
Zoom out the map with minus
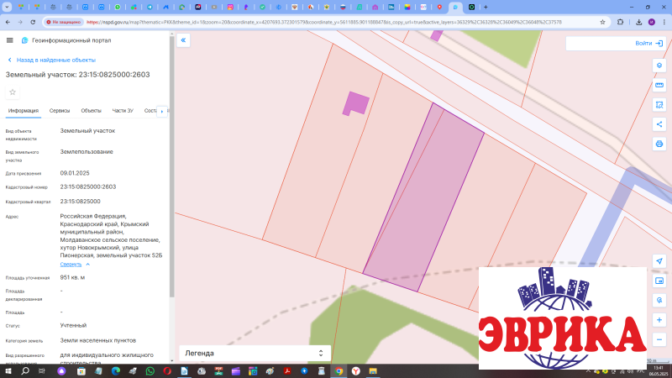[x=659, y=340]
